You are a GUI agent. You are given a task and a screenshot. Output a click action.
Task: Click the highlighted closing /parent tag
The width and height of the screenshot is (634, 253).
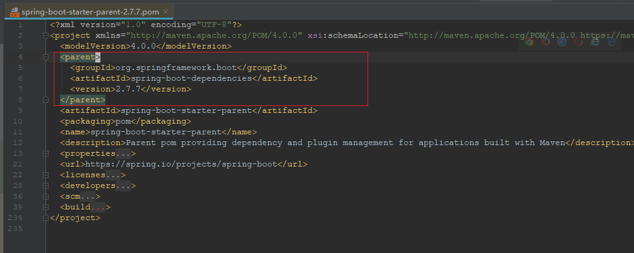pos(83,100)
